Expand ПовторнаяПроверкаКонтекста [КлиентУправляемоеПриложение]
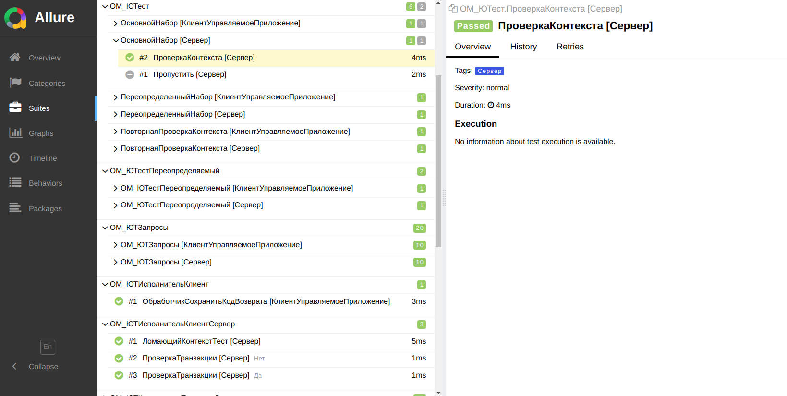 click(115, 132)
